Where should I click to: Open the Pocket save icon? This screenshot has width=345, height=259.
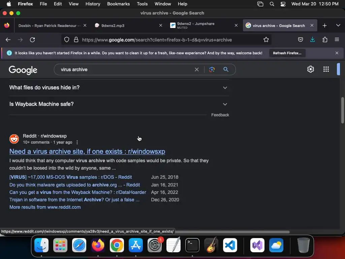pyautogui.click(x=300, y=40)
